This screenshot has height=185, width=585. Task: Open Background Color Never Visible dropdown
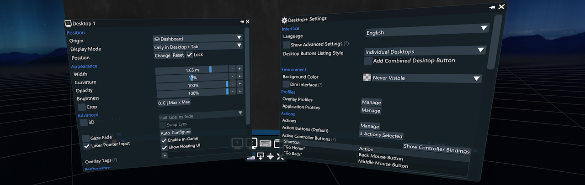point(421,78)
